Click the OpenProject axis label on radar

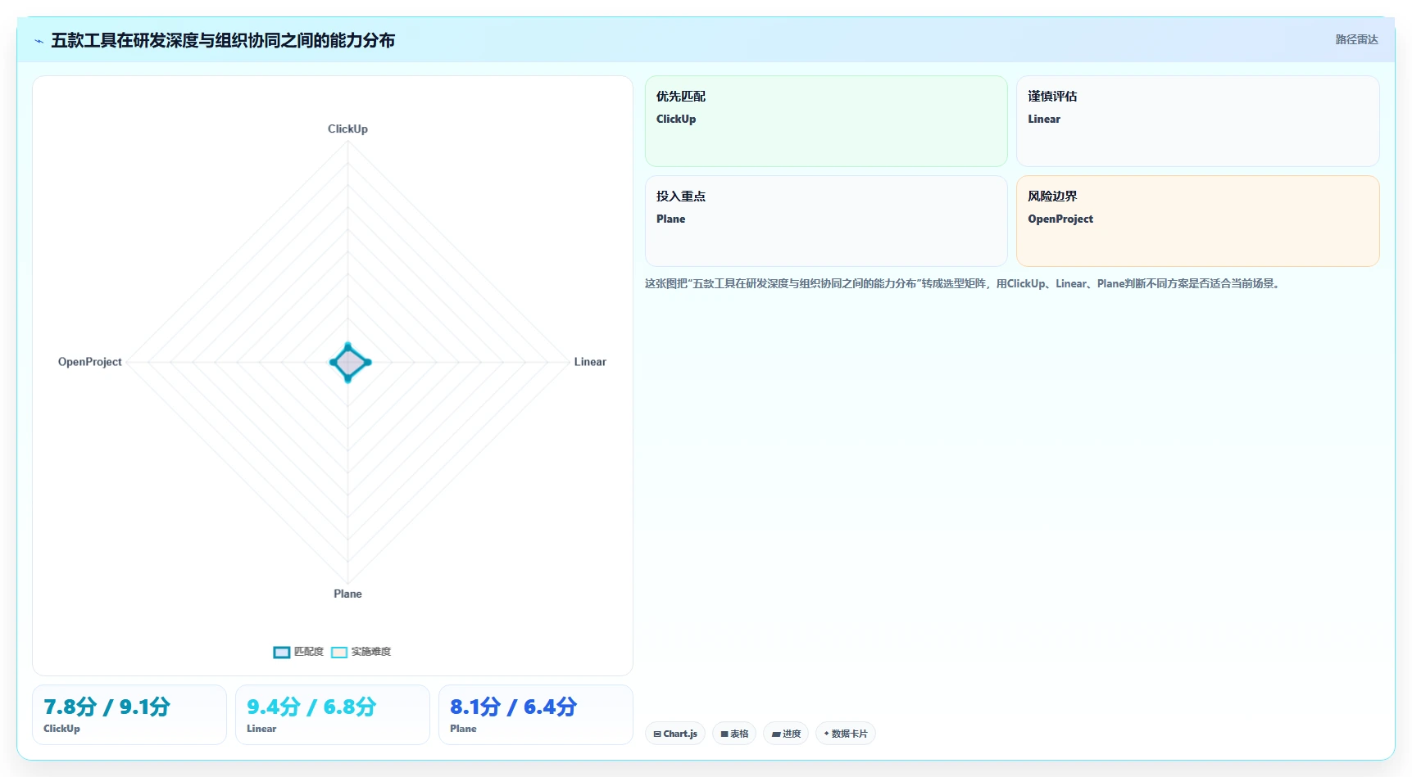(90, 362)
